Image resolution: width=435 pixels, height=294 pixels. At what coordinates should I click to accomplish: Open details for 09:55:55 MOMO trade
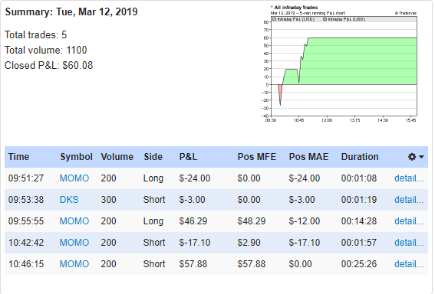[x=409, y=221]
